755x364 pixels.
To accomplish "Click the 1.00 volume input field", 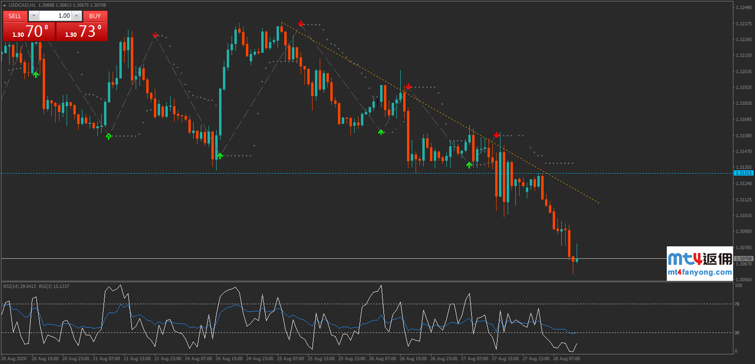I will [55, 16].
